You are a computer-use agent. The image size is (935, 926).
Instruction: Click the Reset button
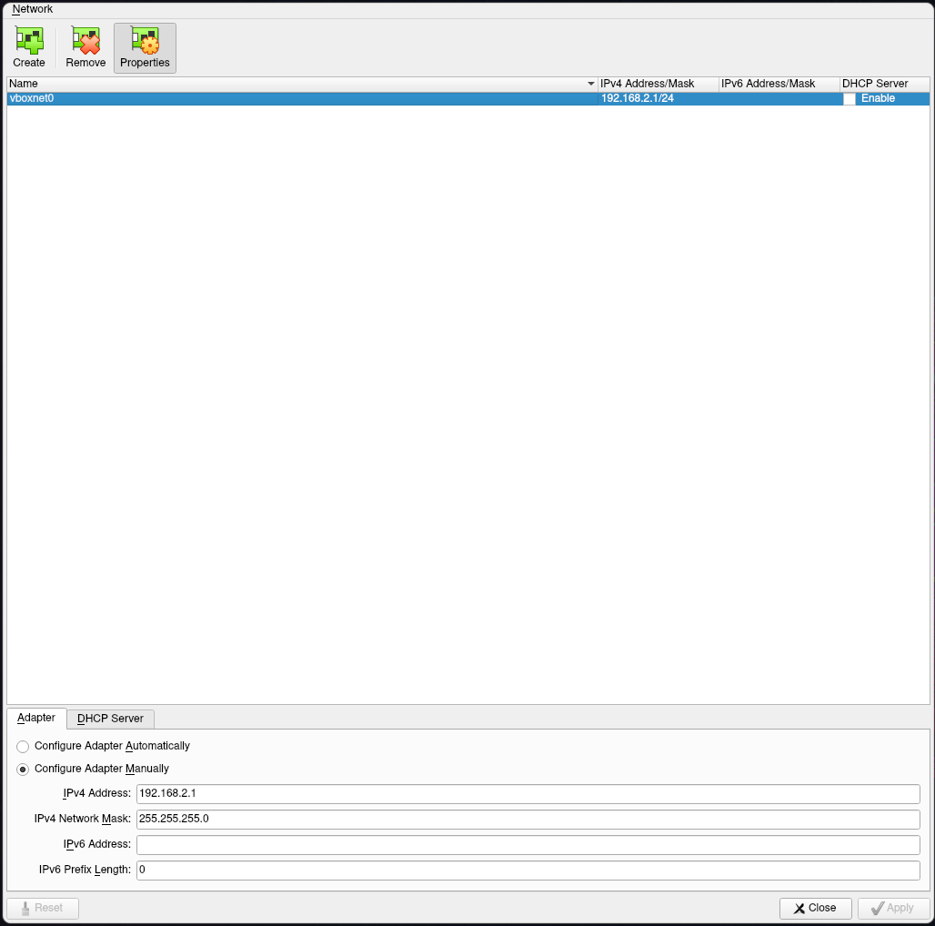pyautogui.click(x=43, y=908)
